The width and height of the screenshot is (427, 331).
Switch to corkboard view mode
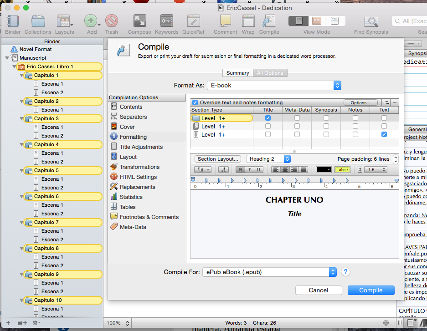tap(316, 21)
